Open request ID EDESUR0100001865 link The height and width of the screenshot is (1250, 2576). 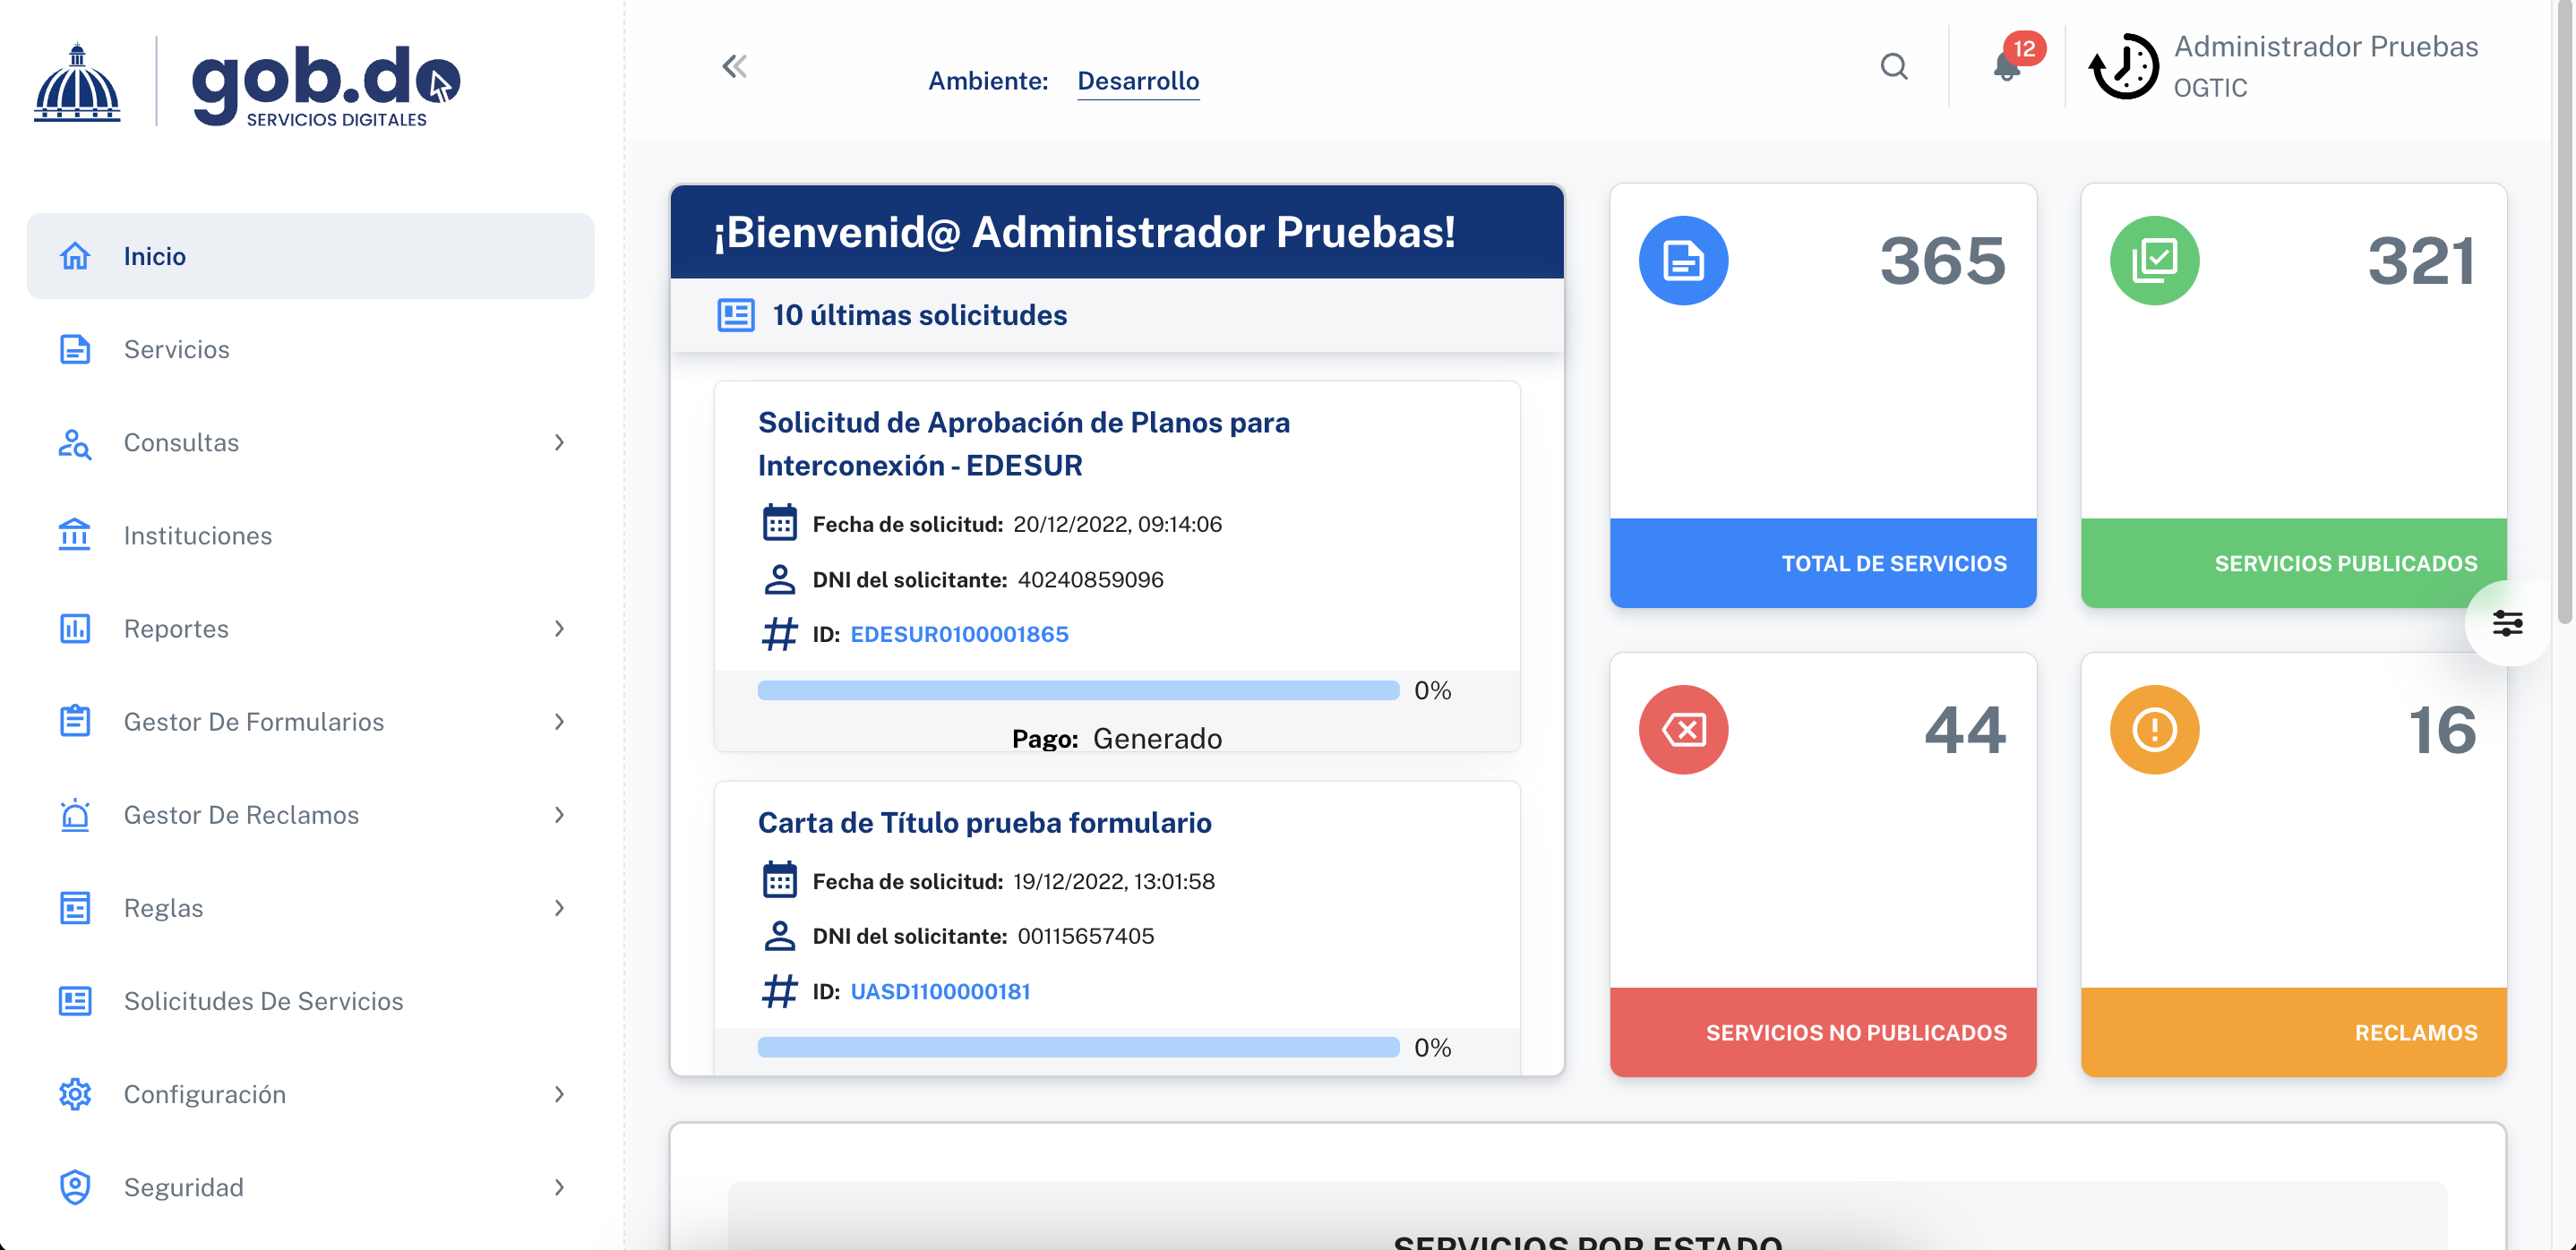pyautogui.click(x=959, y=634)
